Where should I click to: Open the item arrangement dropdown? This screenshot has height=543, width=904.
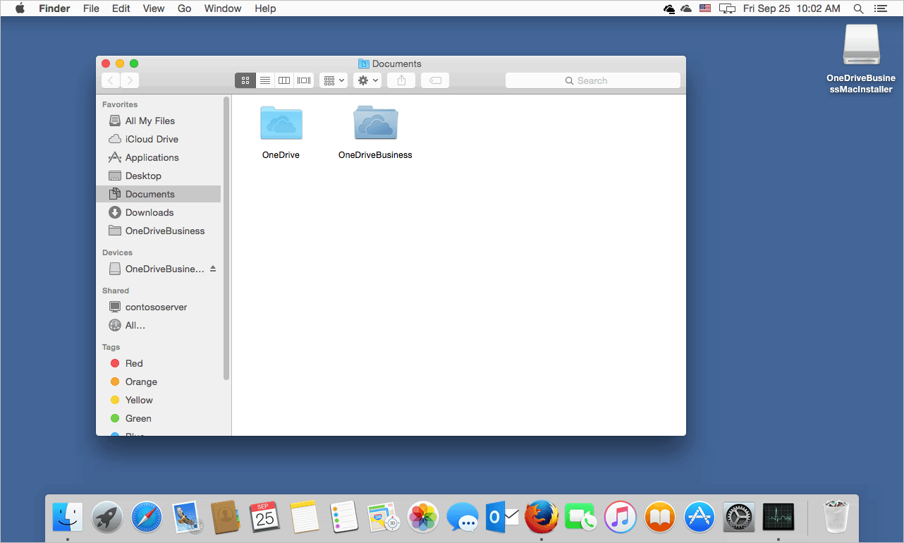(x=334, y=80)
